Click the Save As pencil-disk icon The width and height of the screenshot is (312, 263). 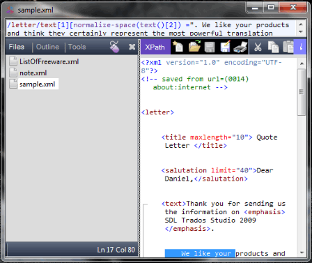click(x=225, y=47)
